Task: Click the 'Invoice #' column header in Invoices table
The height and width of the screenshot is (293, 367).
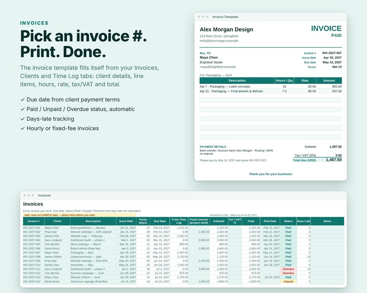Action: click(33, 221)
